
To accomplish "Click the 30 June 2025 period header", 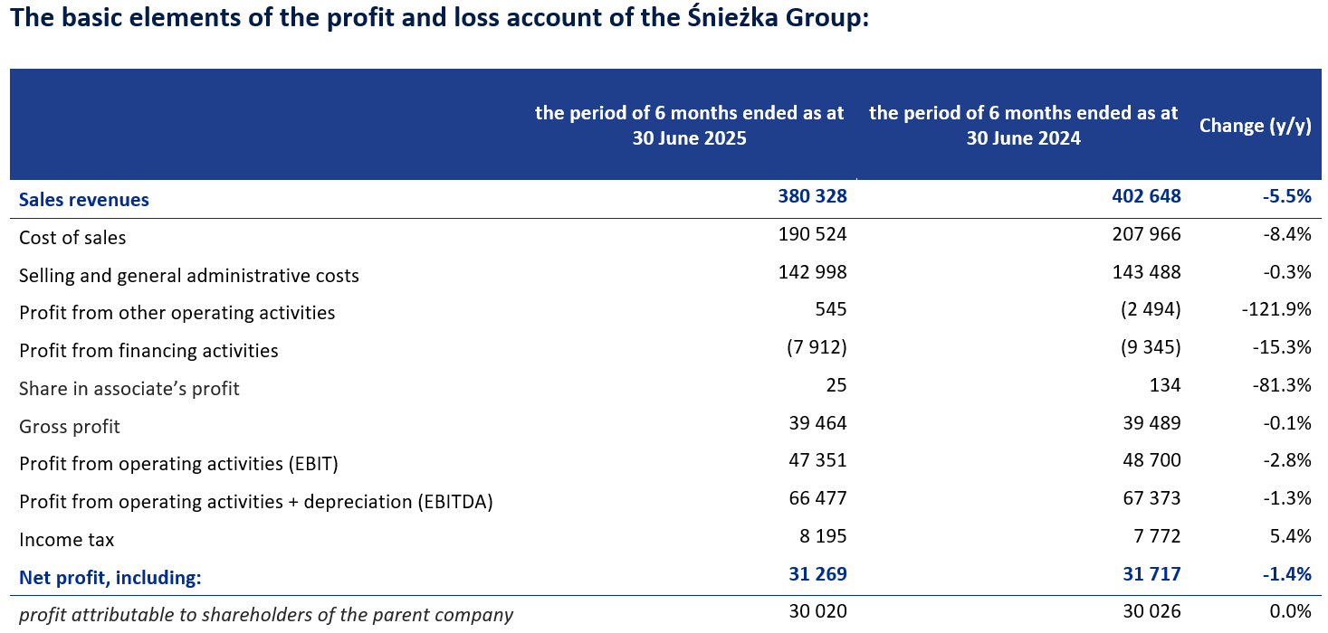I will coord(689,126).
